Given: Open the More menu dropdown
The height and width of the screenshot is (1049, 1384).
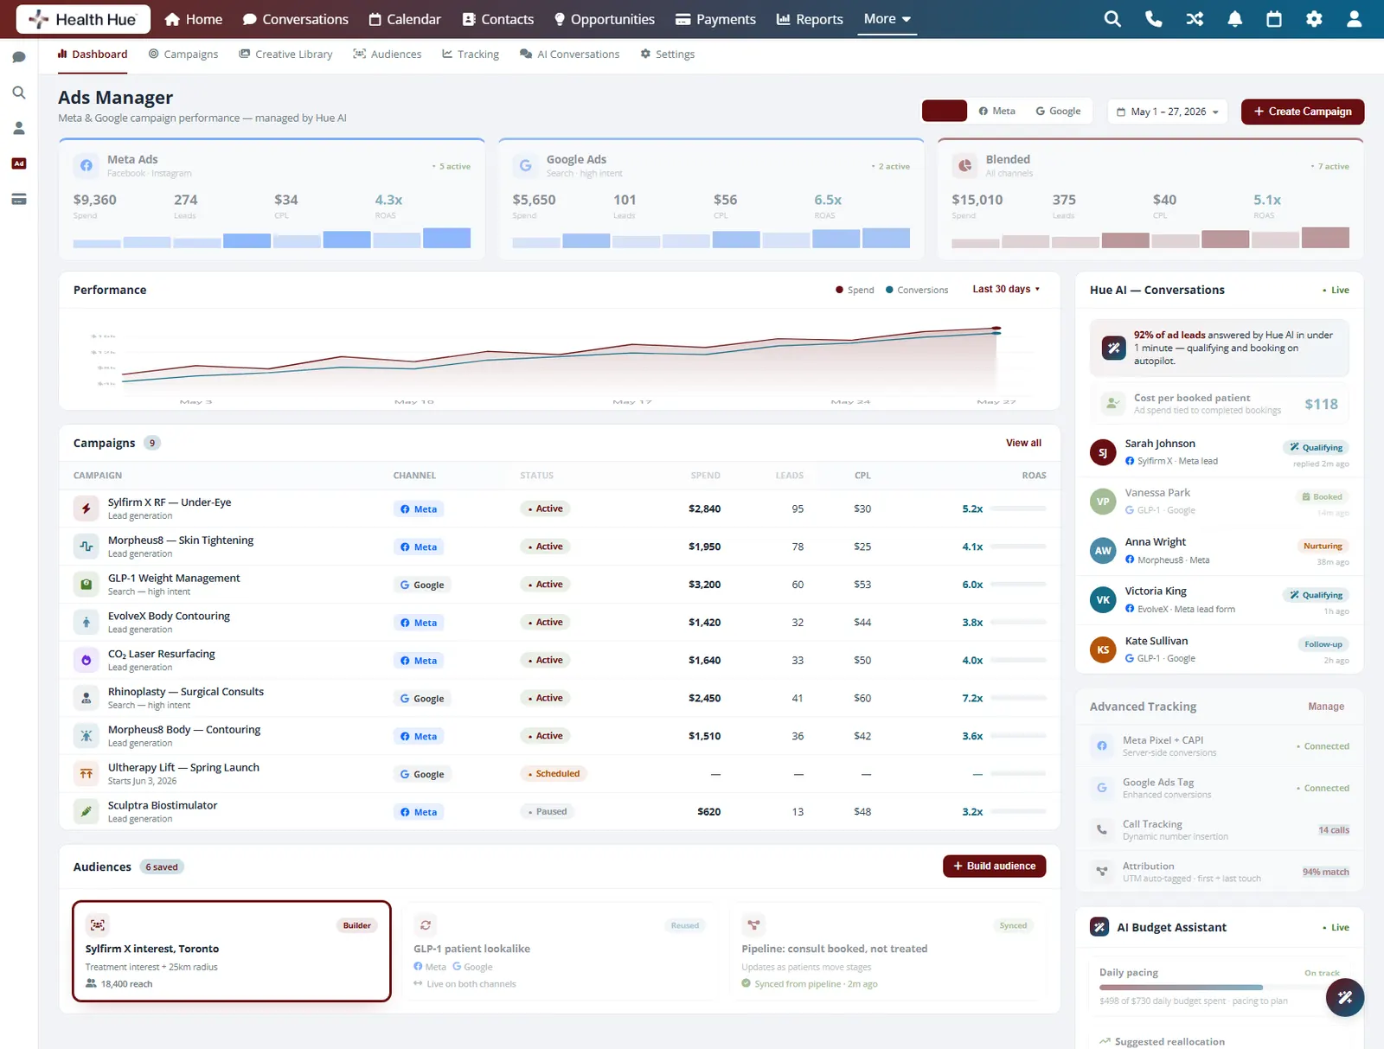Looking at the screenshot, I should 887,19.
